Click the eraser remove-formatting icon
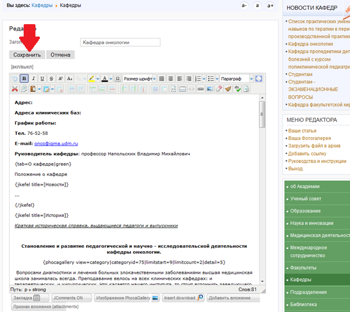 tap(219, 89)
